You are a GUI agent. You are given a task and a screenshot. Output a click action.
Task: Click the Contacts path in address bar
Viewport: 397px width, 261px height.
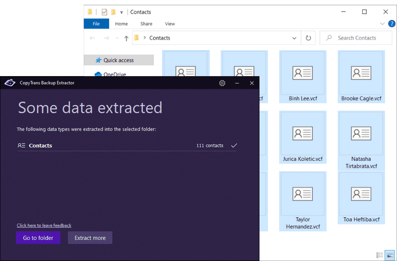click(159, 38)
